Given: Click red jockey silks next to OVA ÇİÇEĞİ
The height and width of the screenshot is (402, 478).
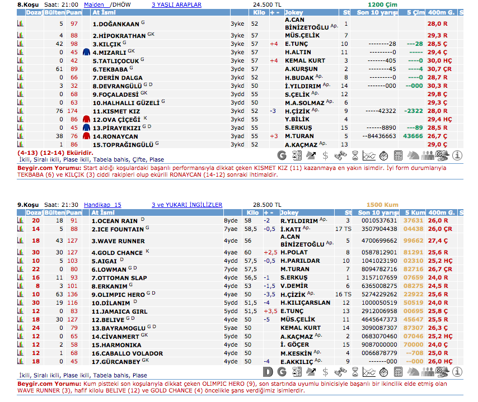Looking at the screenshot, I should 86,119.
